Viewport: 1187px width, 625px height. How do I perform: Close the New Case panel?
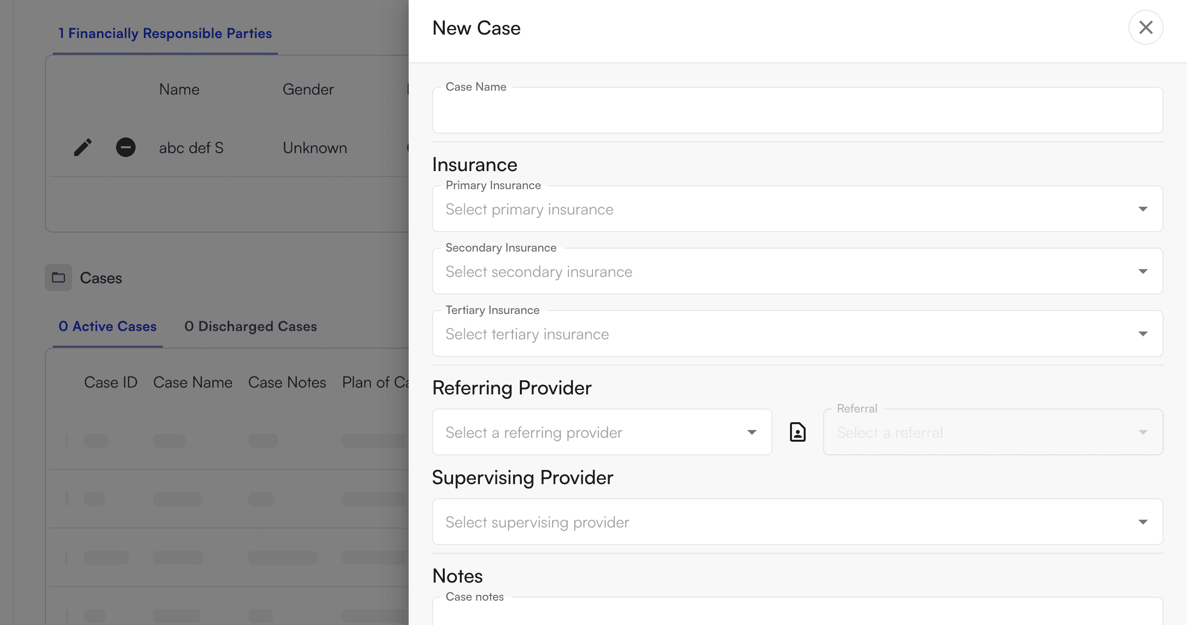tap(1146, 28)
